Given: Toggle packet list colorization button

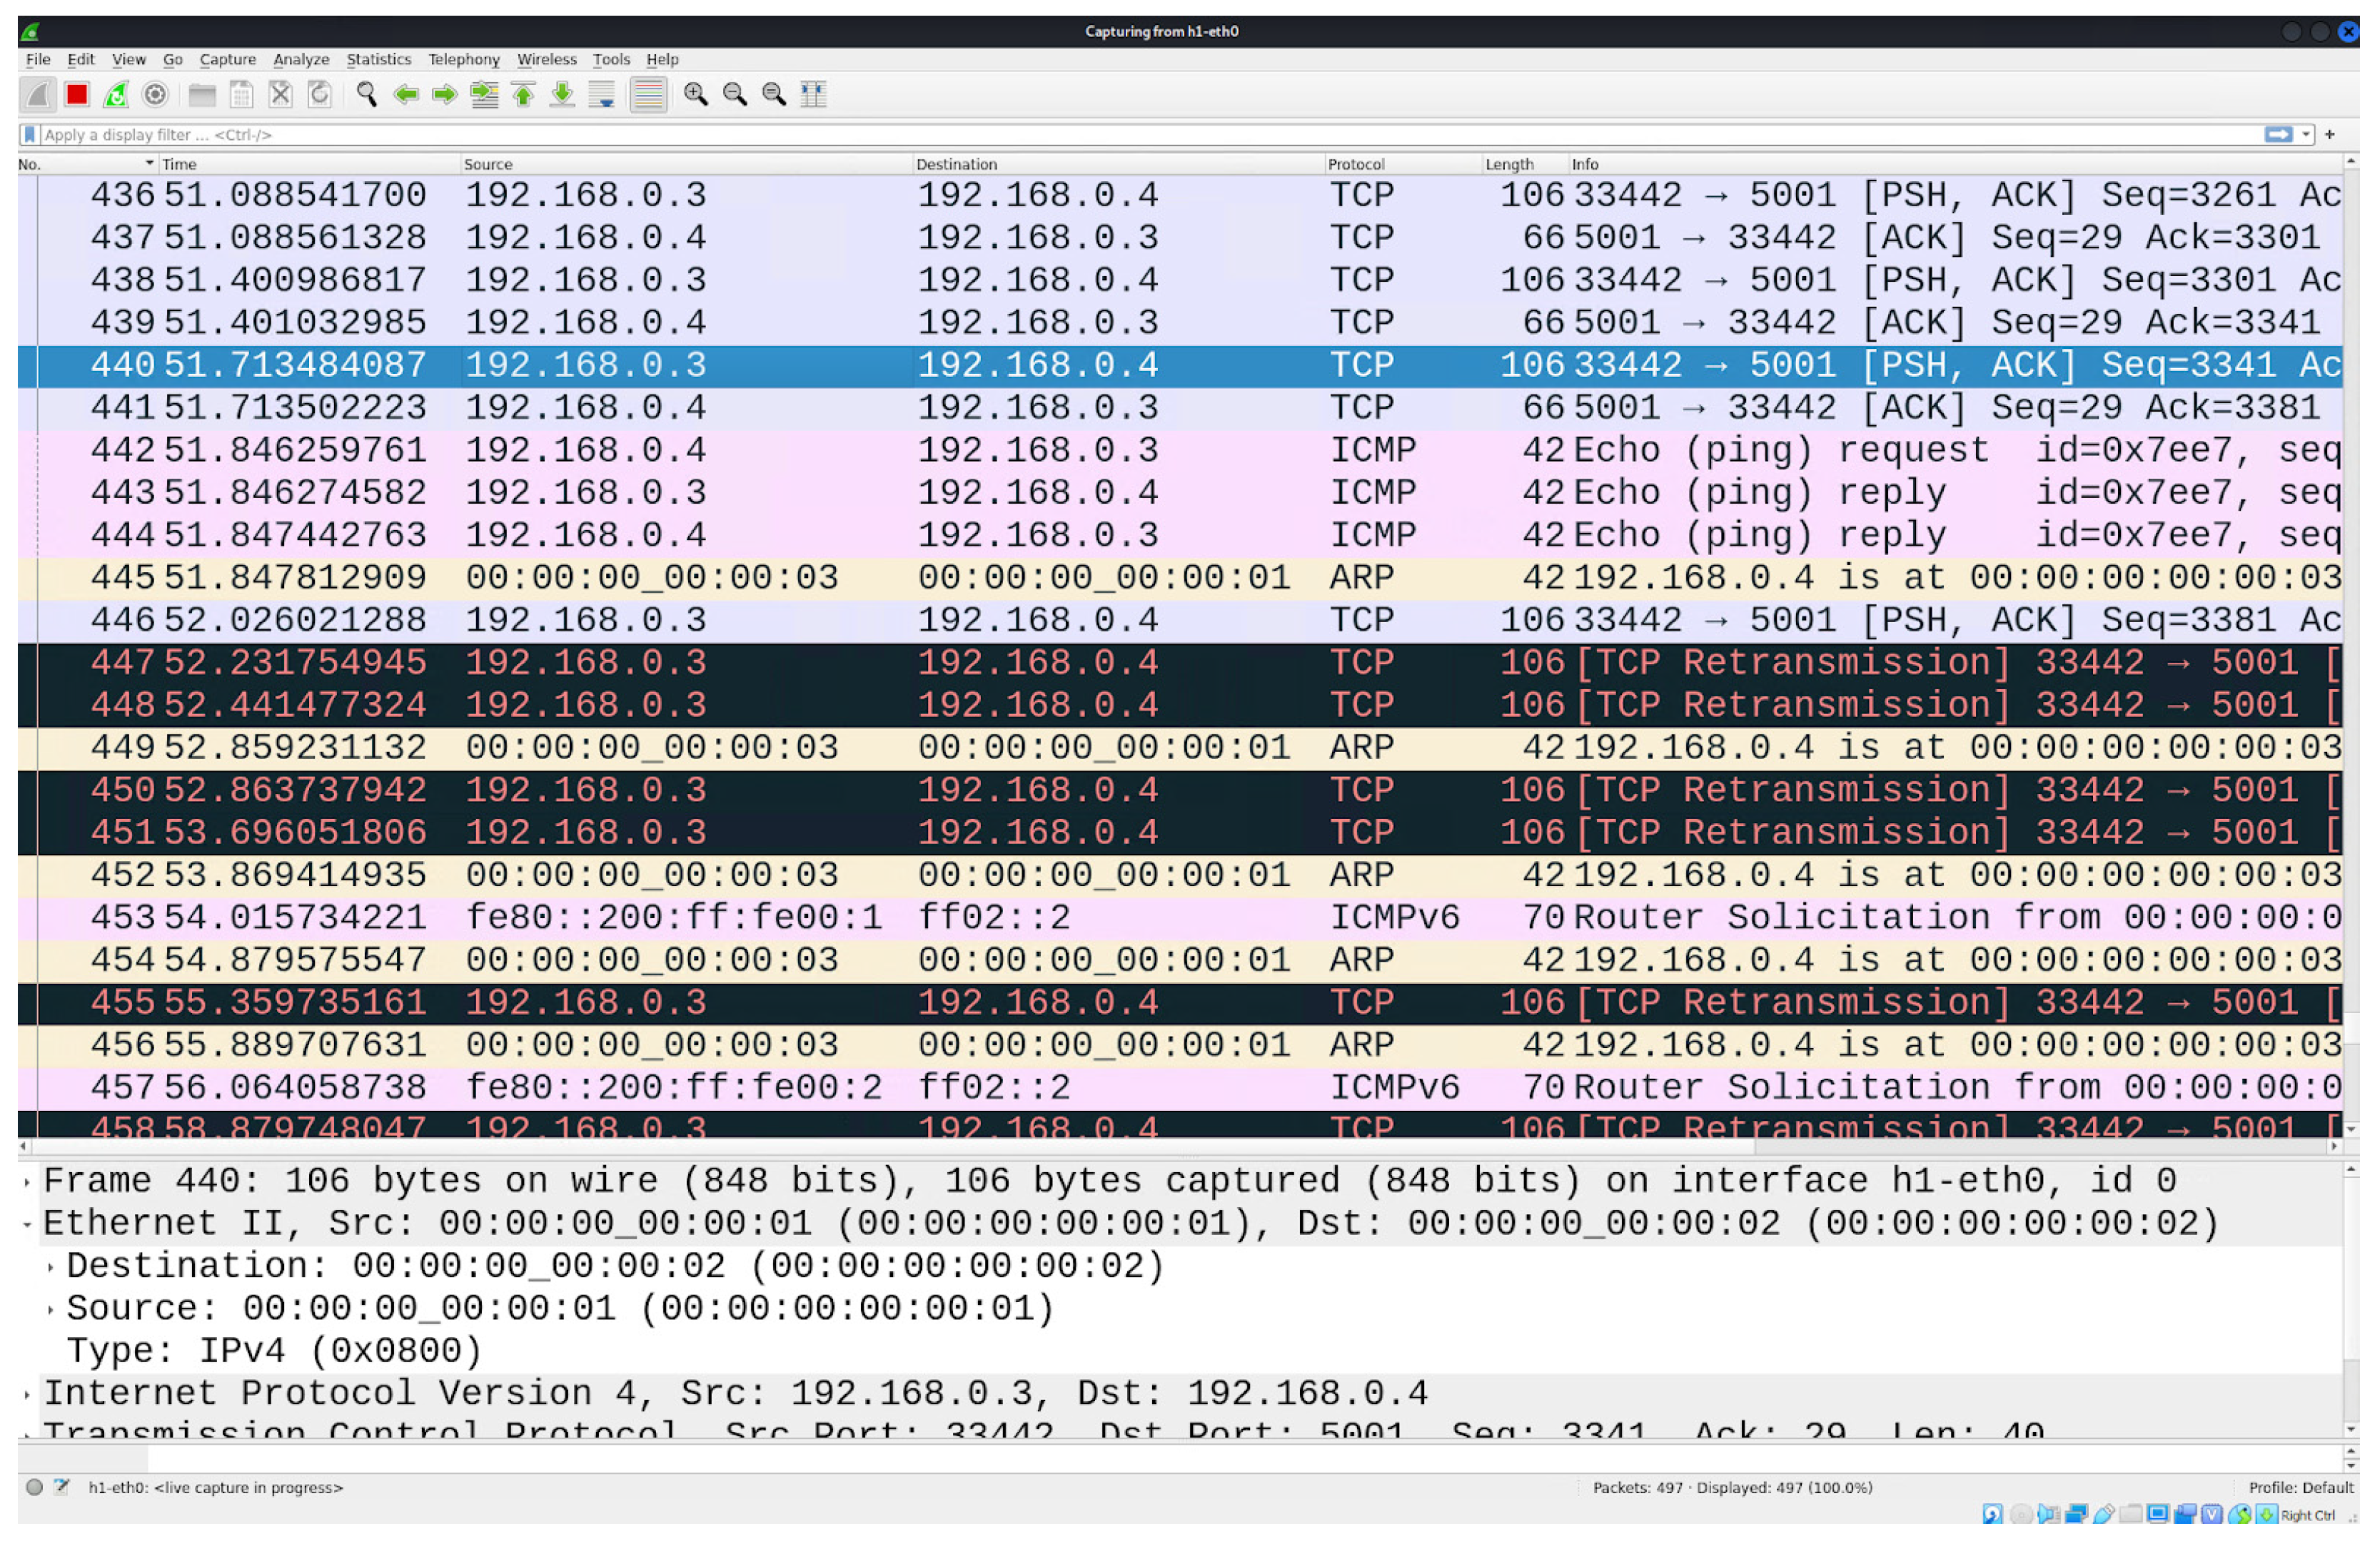Looking at the screenshot, I should coord(649,95).
